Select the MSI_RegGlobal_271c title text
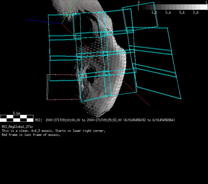The width and height of the screenshot is (208, 184). [17, 127]
